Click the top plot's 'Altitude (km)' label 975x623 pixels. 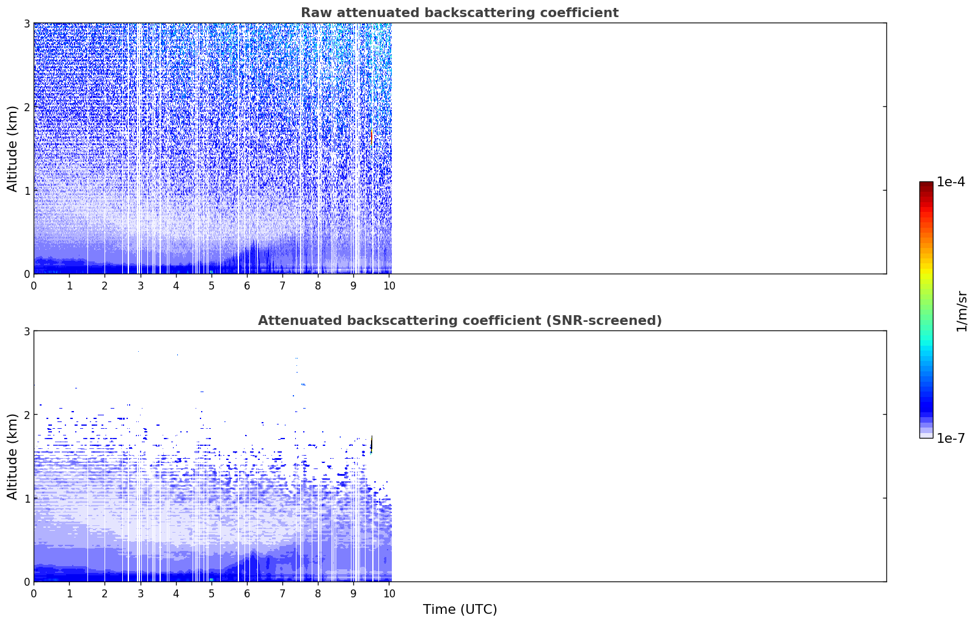click(13, 148)
